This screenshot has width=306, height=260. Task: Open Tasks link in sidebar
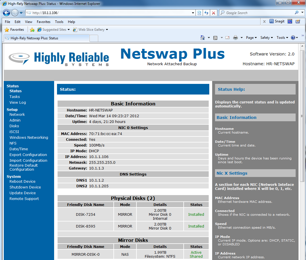pos(15,97)
